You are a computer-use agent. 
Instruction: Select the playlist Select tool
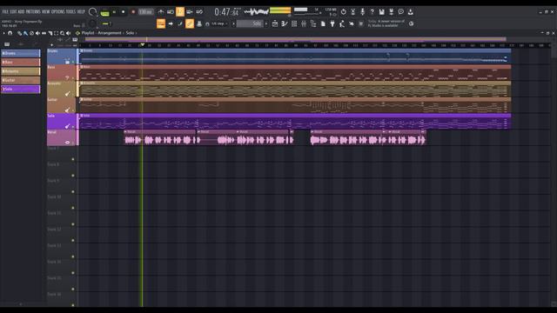tap(56, 33)
